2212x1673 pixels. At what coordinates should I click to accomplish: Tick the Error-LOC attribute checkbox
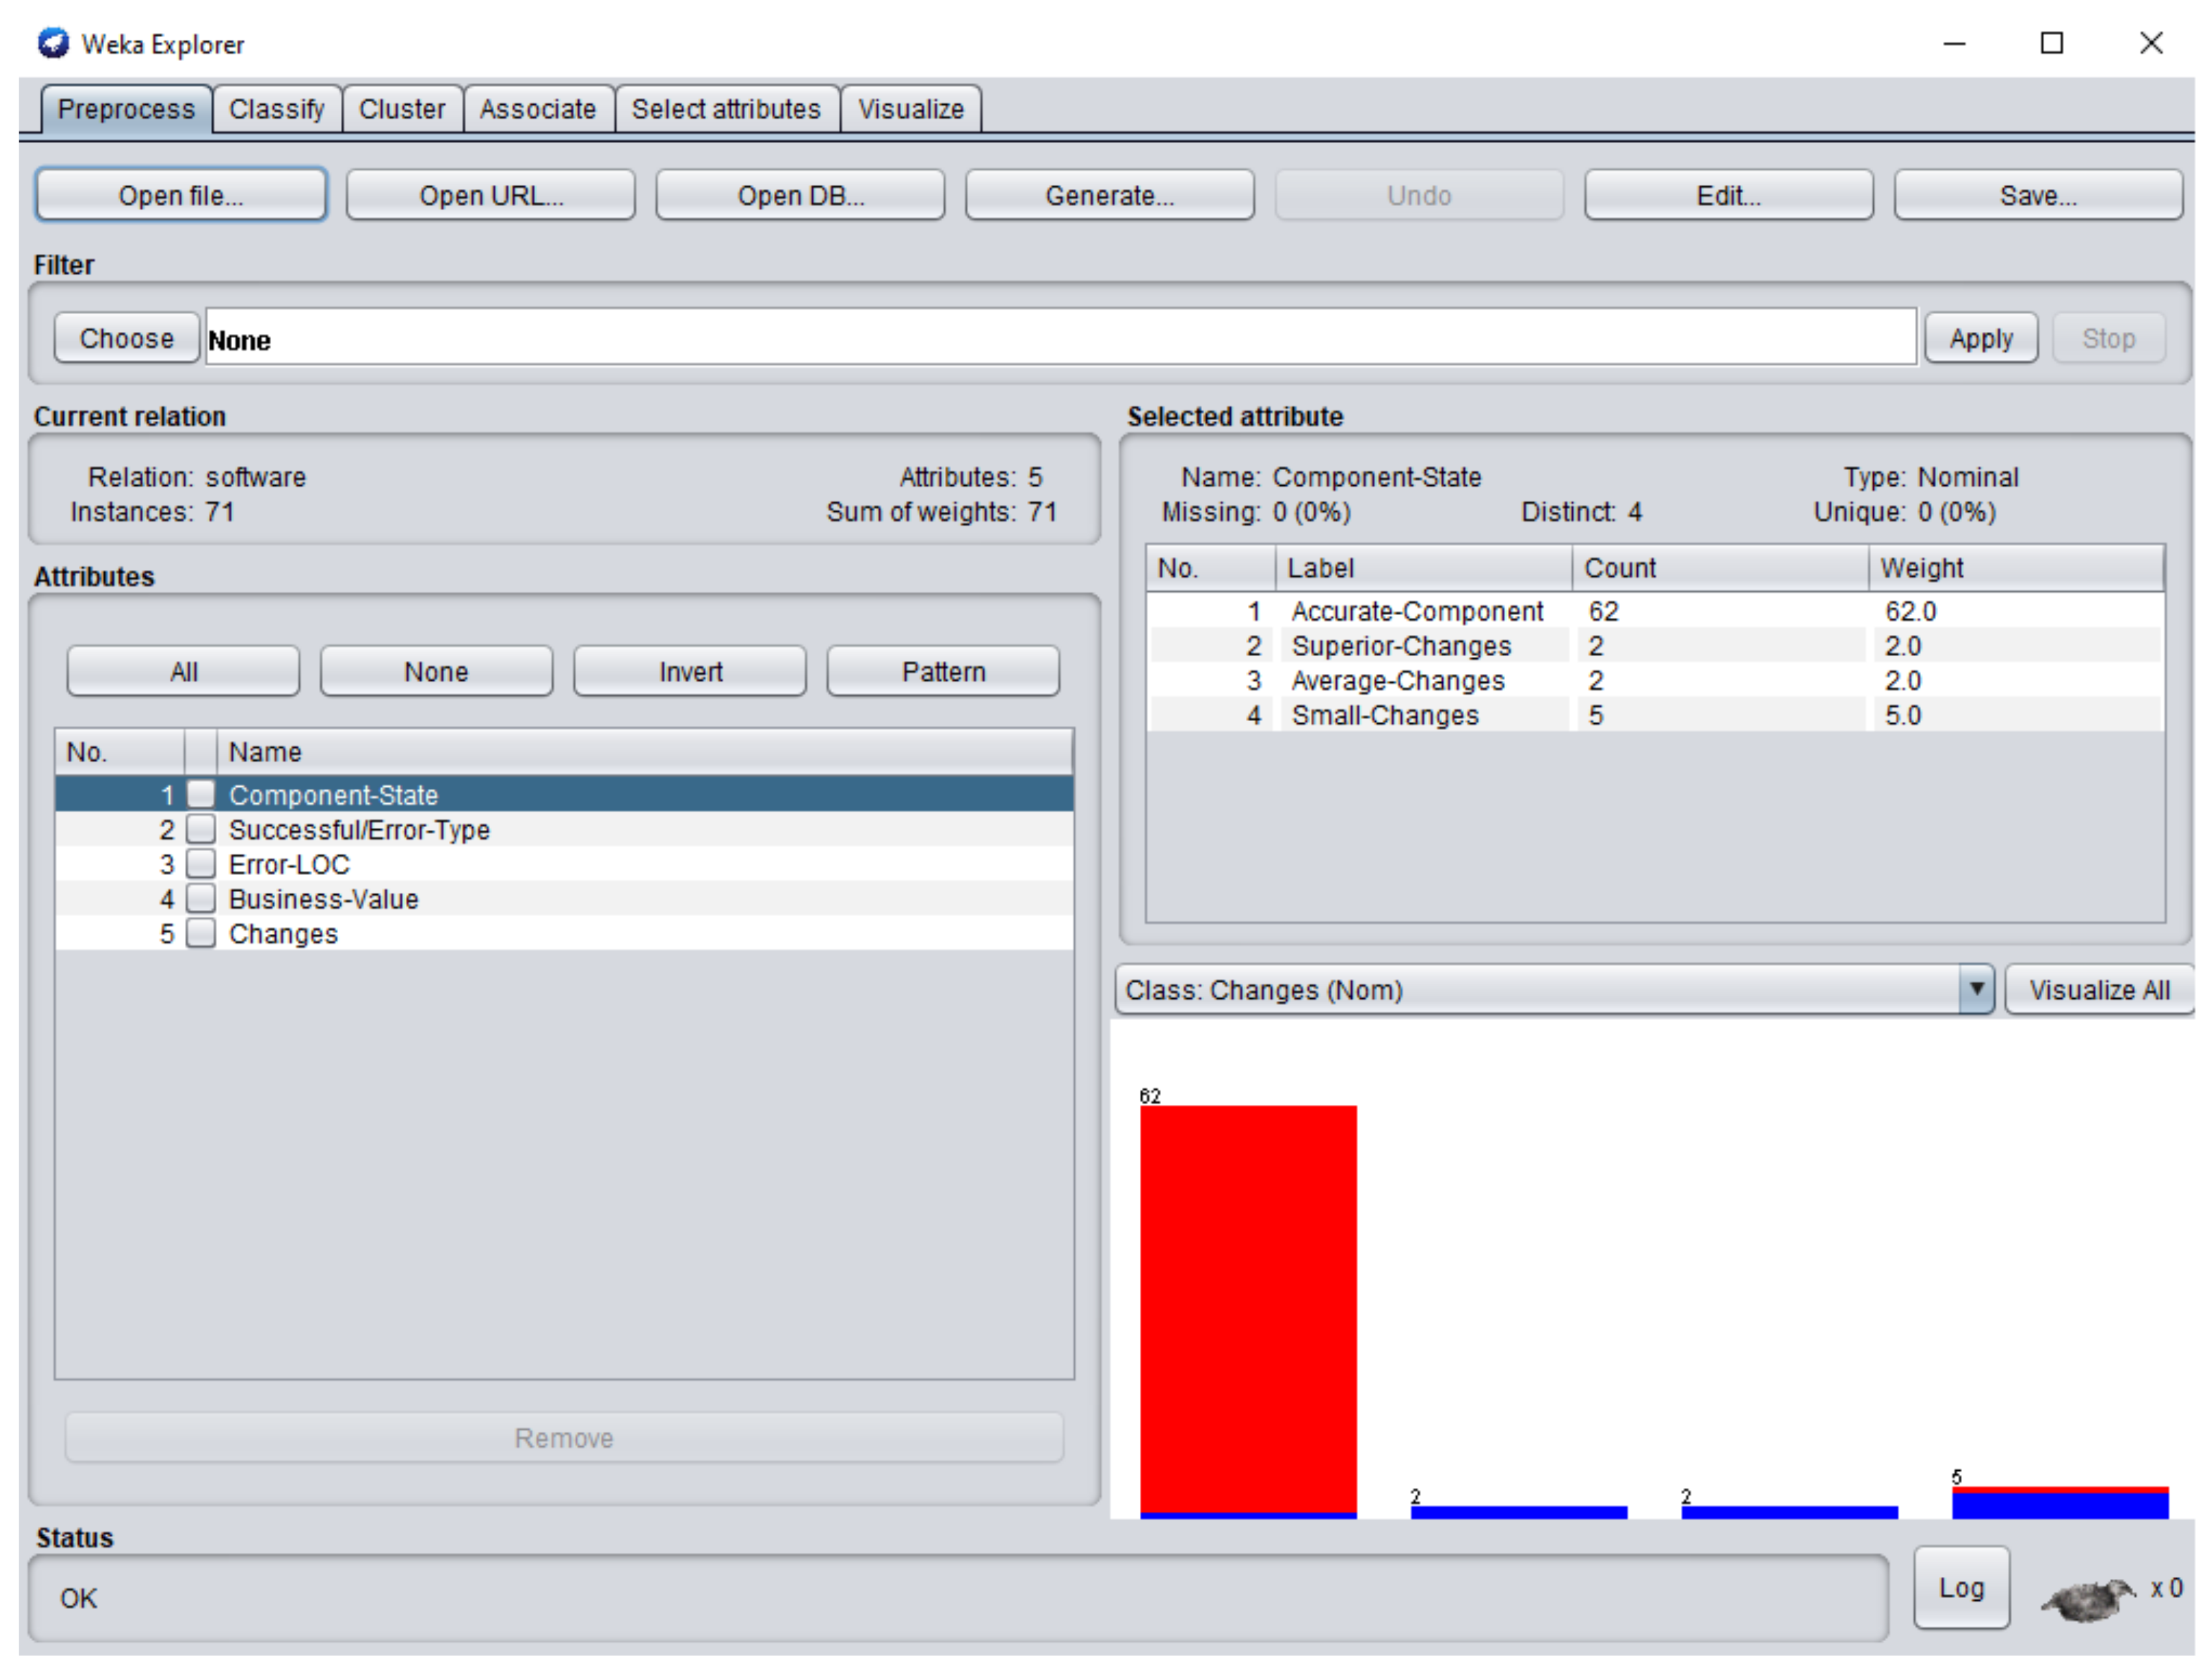coord(201,864)
